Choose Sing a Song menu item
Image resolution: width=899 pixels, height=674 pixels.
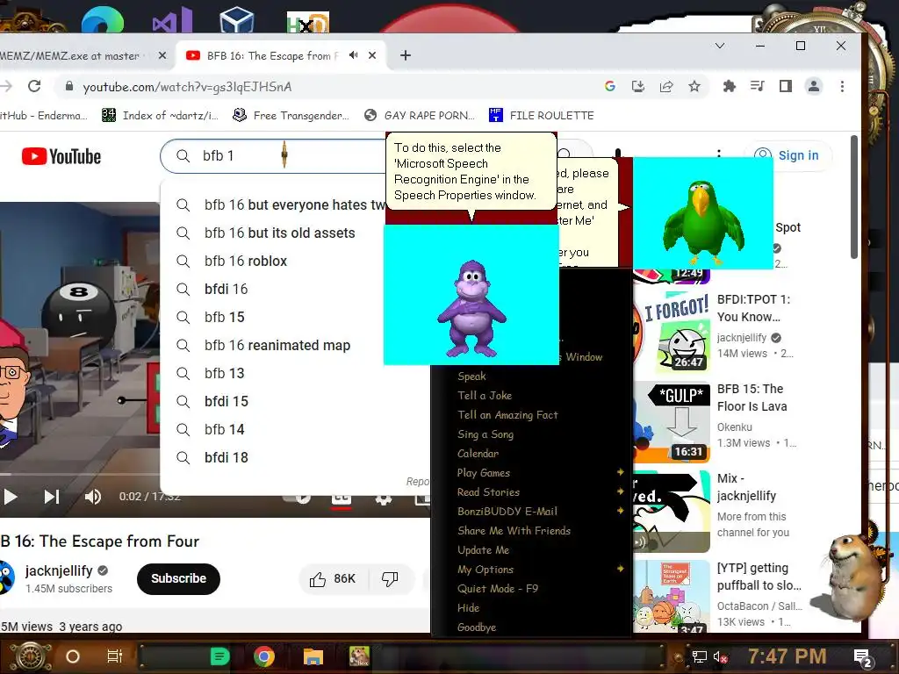click(x=485, y=434)
